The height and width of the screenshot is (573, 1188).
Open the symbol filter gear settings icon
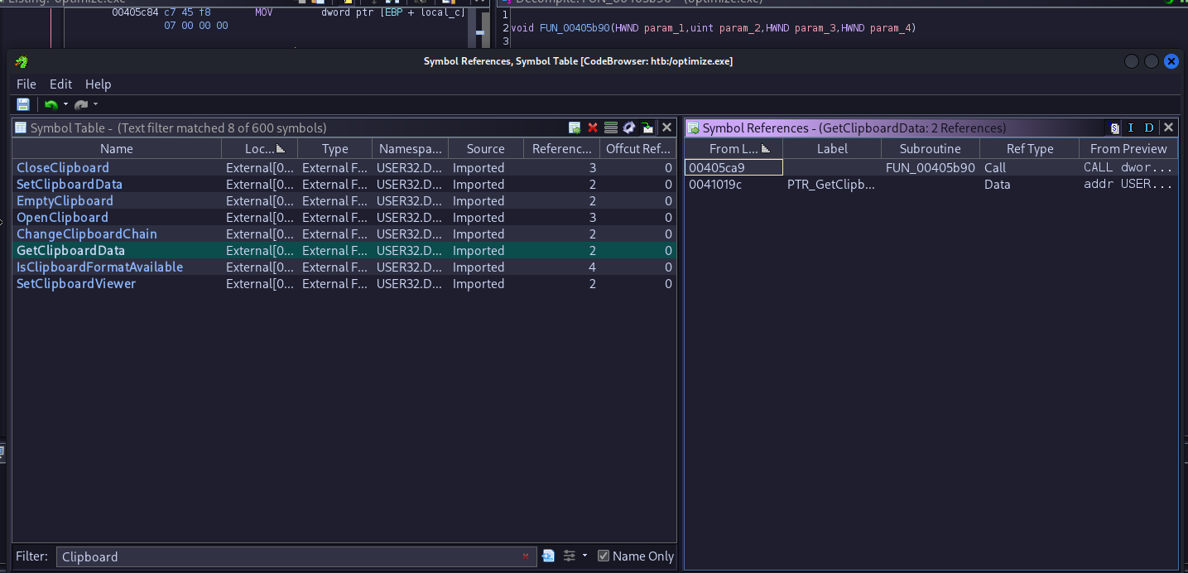pos(629,128)
